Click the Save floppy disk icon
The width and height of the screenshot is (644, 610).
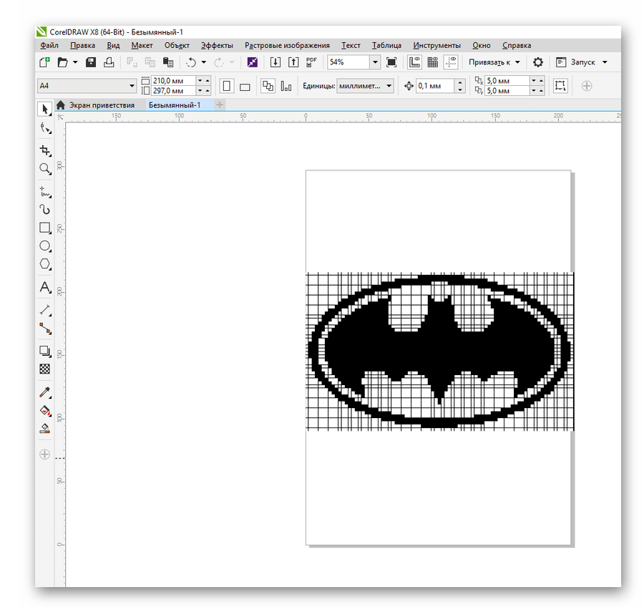[x=91, y=62]
